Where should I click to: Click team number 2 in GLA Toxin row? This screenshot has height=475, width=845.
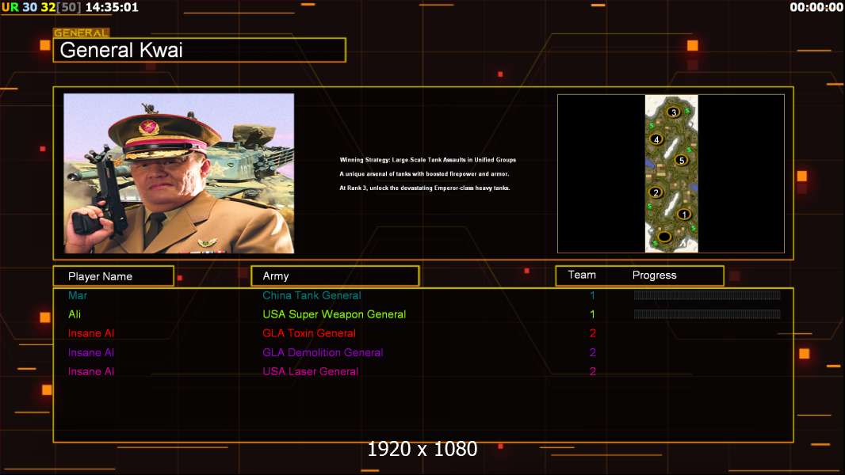pos(592,333)
